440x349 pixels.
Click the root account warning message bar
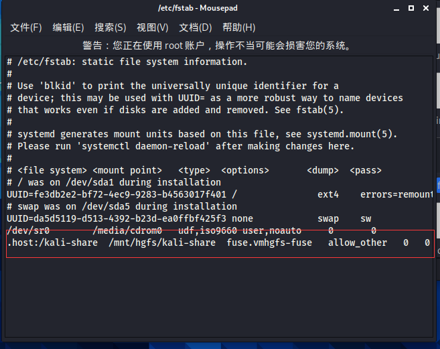217,46
